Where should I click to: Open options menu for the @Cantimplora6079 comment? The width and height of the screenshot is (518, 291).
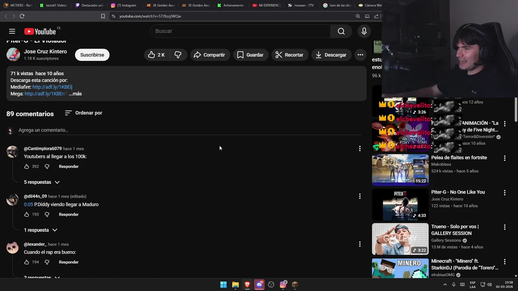pos(360,149)
